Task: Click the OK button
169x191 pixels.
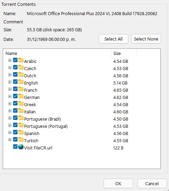Action: point(118,183)
